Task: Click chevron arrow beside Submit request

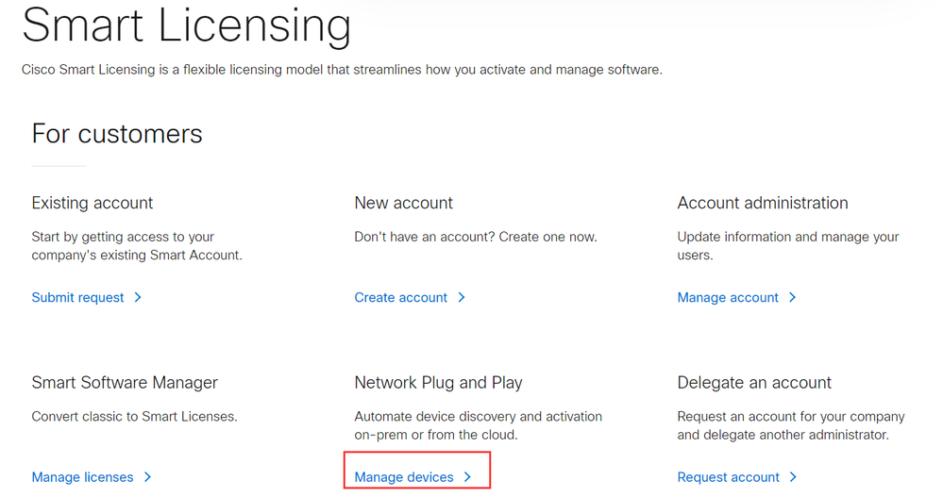Action: coord(138,297)
